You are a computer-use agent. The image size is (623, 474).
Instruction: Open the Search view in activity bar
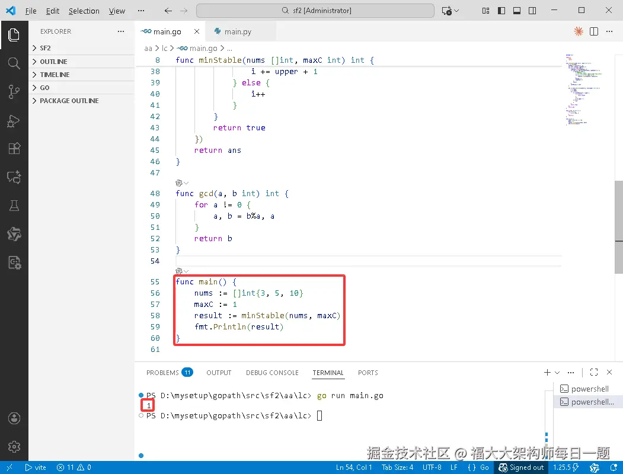click(14, 63)
